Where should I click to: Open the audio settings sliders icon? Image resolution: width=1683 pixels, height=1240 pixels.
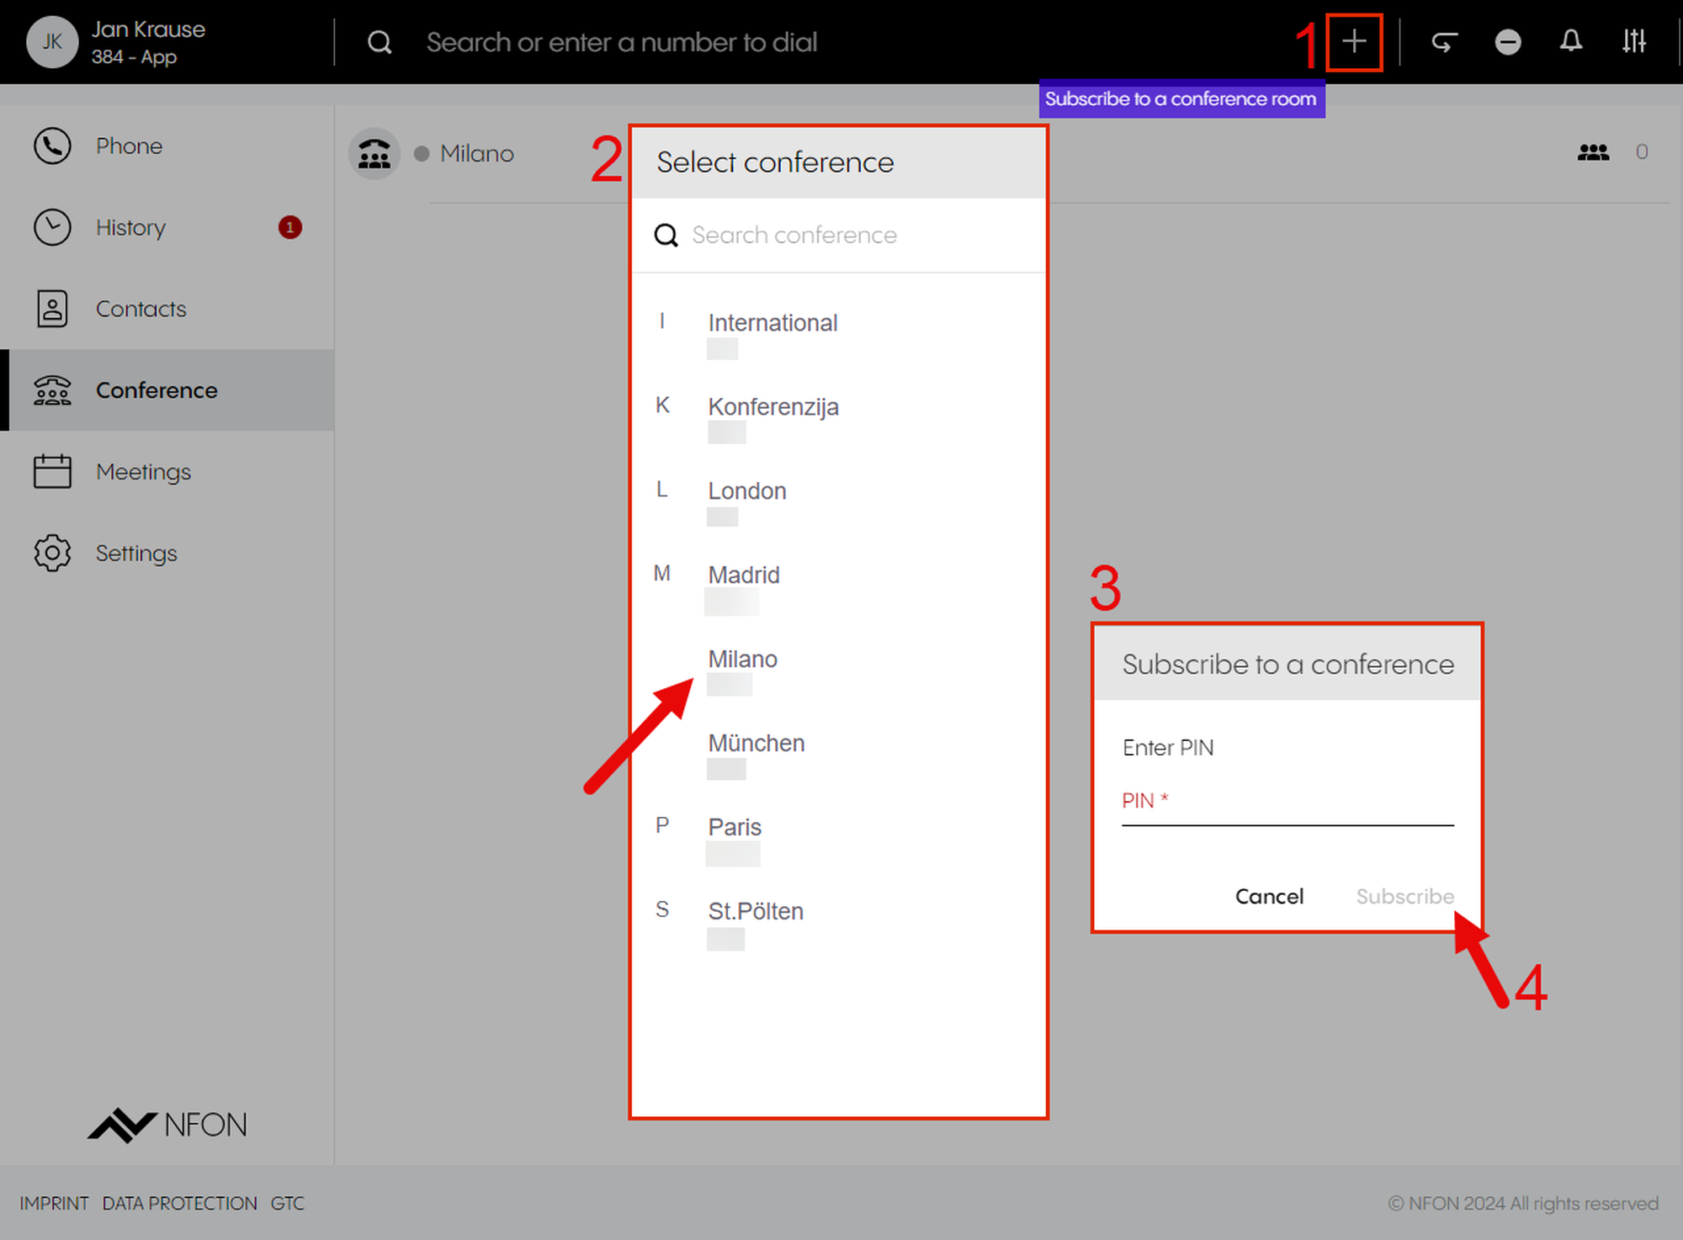click(x=1633, y=41)
